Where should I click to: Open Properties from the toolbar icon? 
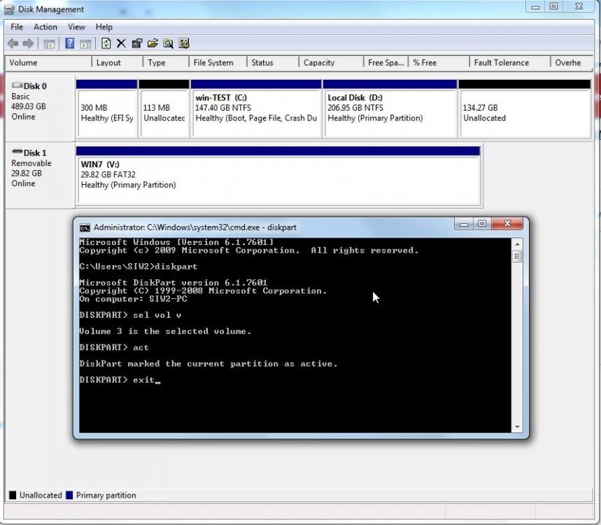point(137,43)
